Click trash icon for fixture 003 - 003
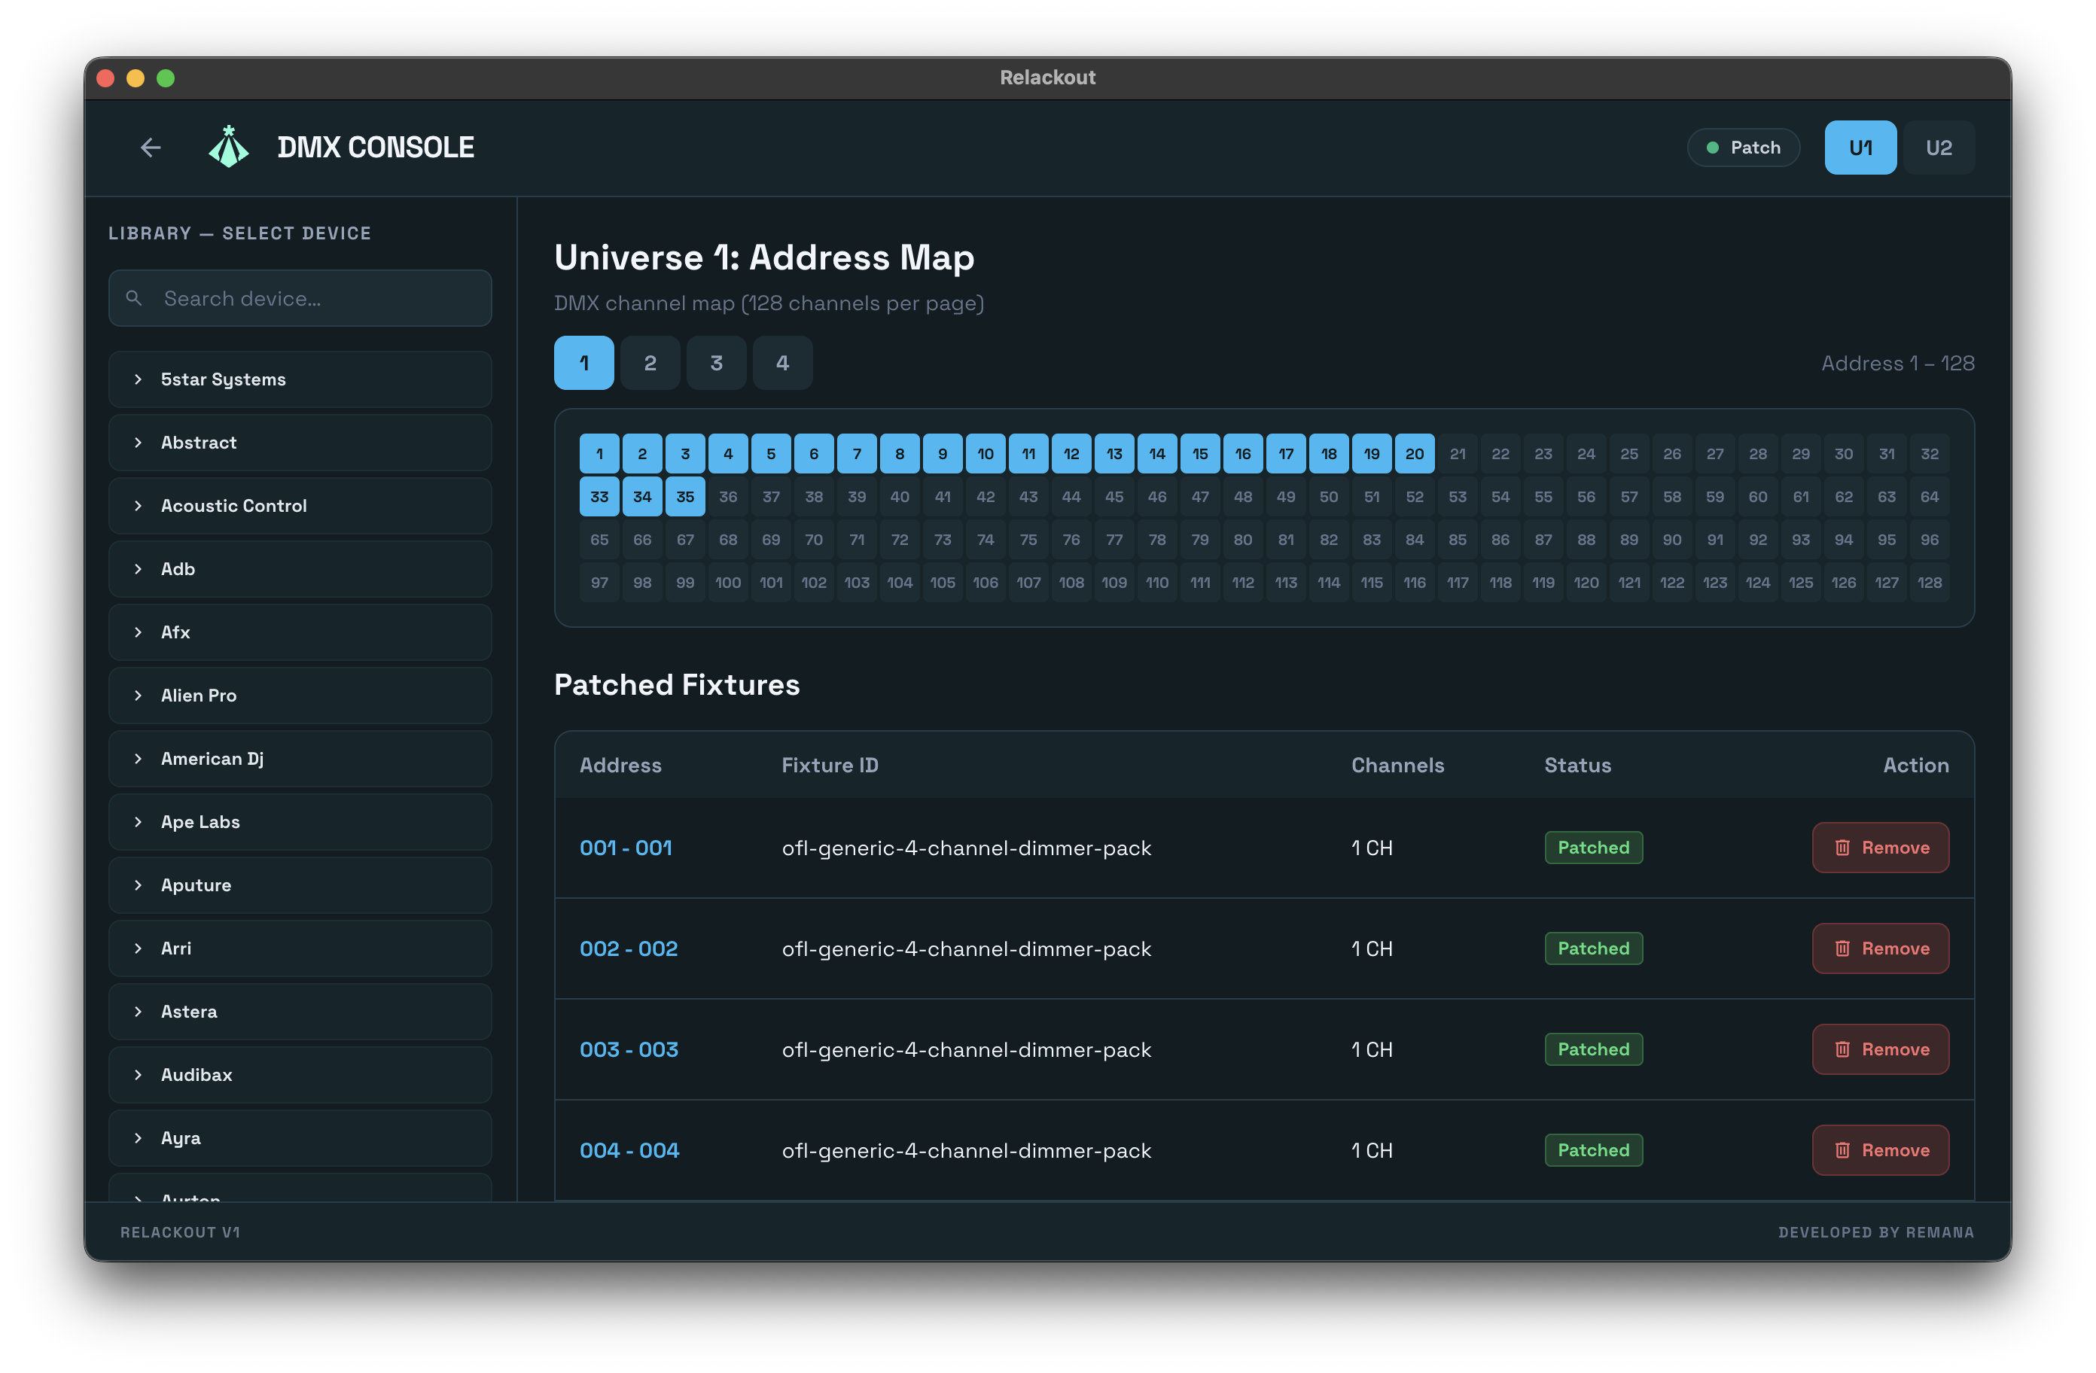 (x=1842, y=1050)
